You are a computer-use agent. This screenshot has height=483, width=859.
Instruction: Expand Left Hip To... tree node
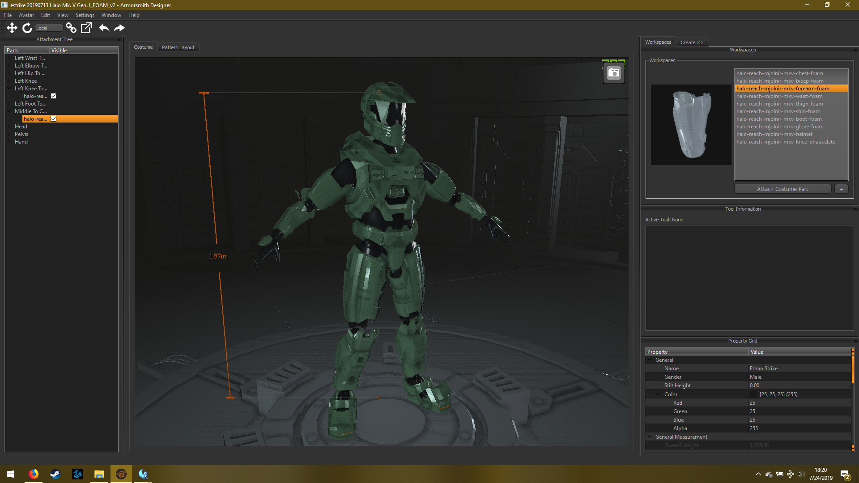[x=9, y=73]
